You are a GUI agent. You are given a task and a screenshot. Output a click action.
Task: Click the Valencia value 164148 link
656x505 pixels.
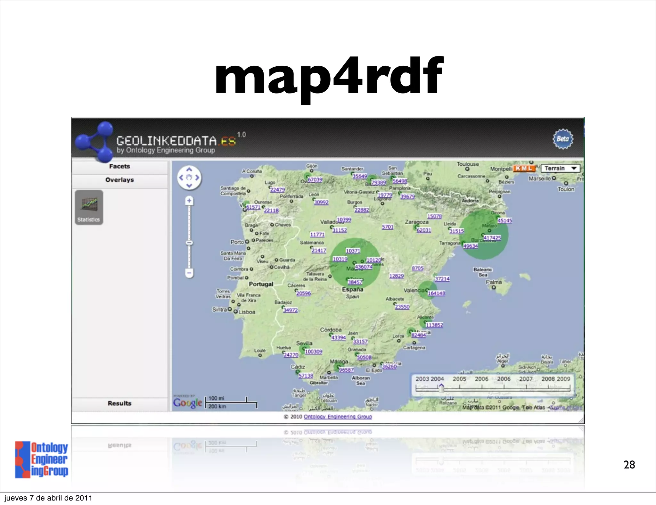[436, 293]
